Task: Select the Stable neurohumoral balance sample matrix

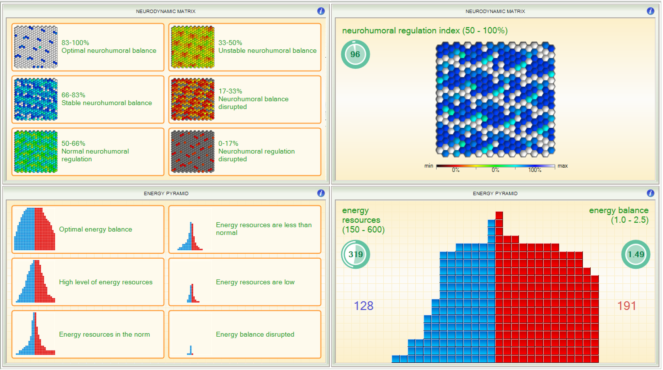Action: [36, 99]
